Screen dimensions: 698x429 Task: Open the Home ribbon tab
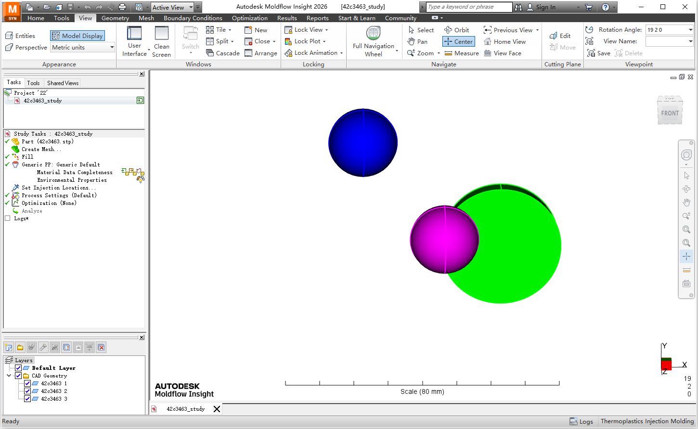[36, 18]
